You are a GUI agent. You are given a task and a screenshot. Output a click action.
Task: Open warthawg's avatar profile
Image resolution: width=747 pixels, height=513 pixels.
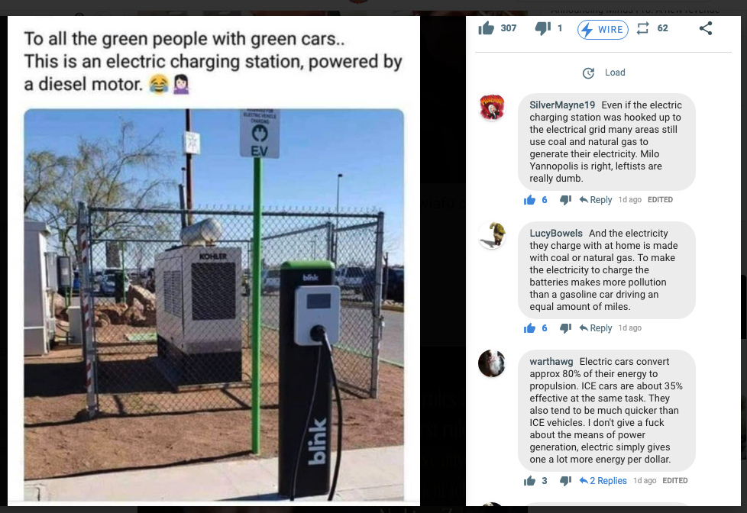[492, 363]
